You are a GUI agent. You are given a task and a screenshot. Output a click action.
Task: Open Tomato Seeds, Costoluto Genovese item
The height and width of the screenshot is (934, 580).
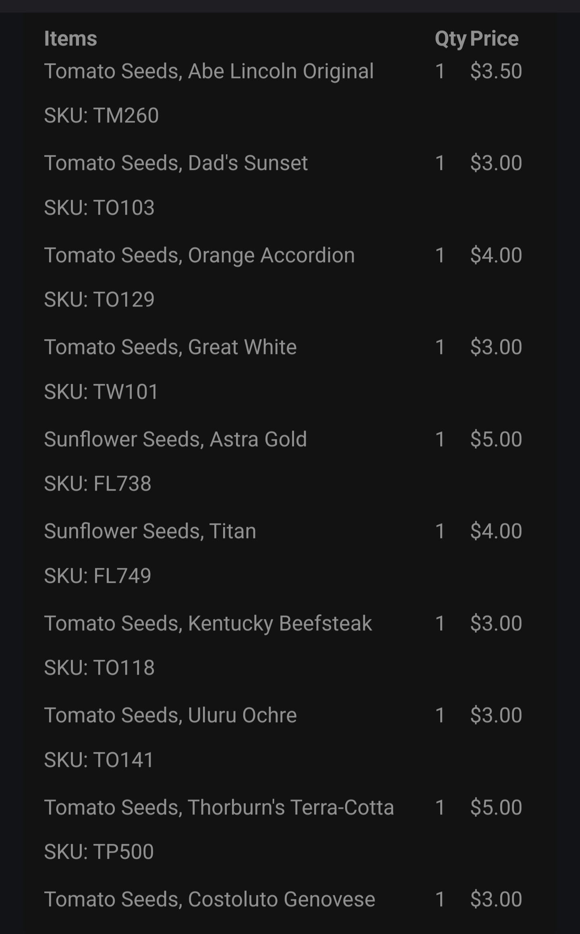210,900
